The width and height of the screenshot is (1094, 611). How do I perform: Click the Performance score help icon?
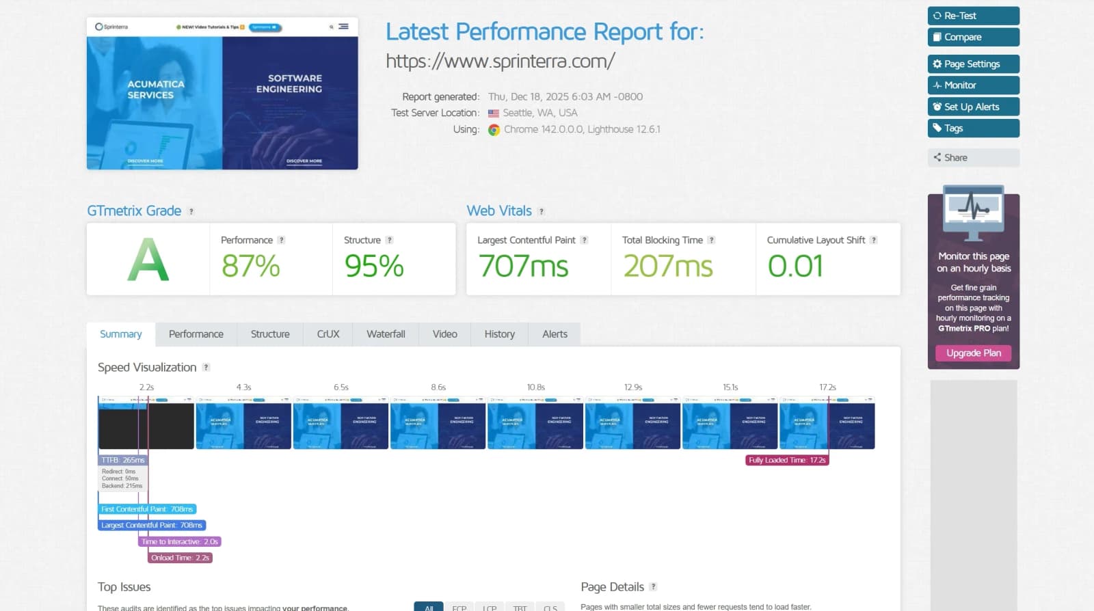click(x=281, y=240)
